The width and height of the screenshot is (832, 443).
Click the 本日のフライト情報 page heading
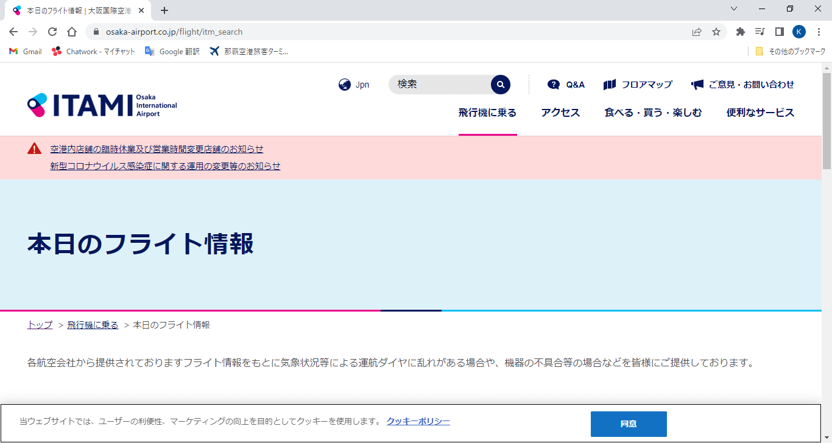click(141, 244)
